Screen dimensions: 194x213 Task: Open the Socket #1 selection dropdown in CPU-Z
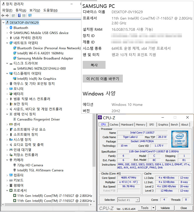click(137, 200)
